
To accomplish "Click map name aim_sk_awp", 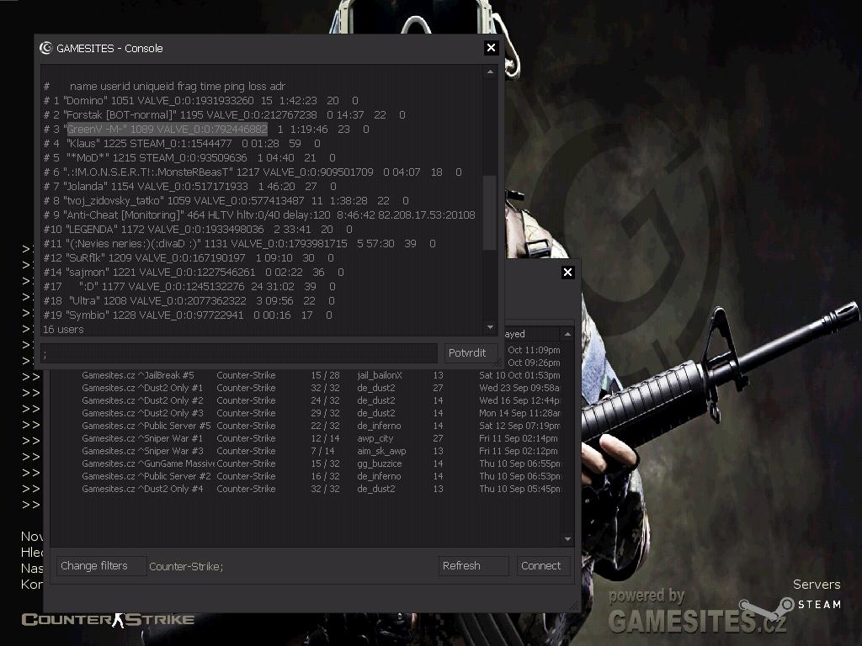I will point(381,451).
